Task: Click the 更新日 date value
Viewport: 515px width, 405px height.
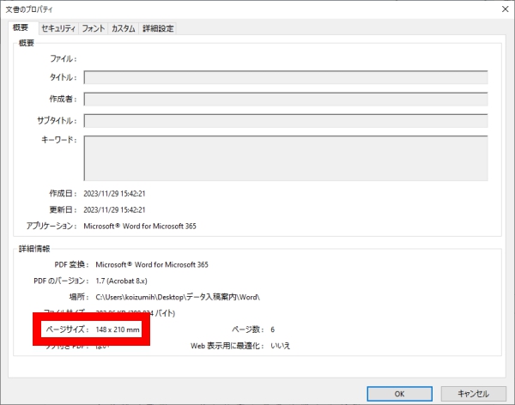Action: 114,209
